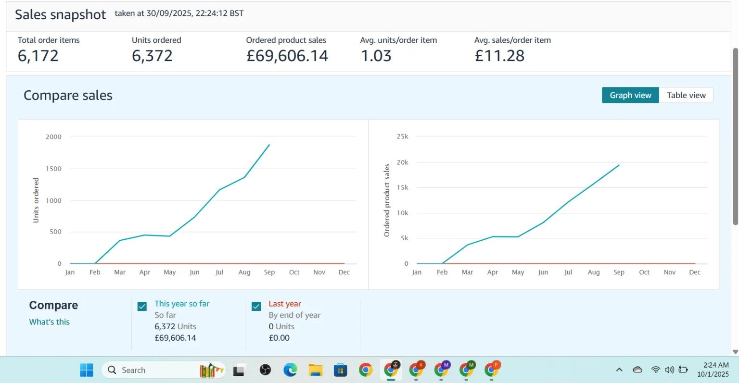The height and width of the screenshot is (383, 739).
Task: Uncheck the 'Last year' checkbox
Action: pos(256,307)
